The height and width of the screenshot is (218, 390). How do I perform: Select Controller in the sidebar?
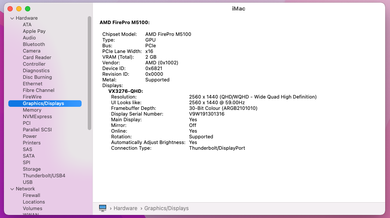pos(34,64)
